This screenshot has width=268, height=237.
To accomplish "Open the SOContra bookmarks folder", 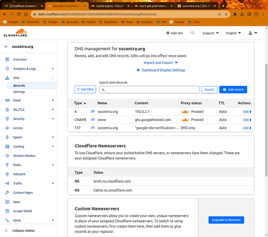I will 31,22.
